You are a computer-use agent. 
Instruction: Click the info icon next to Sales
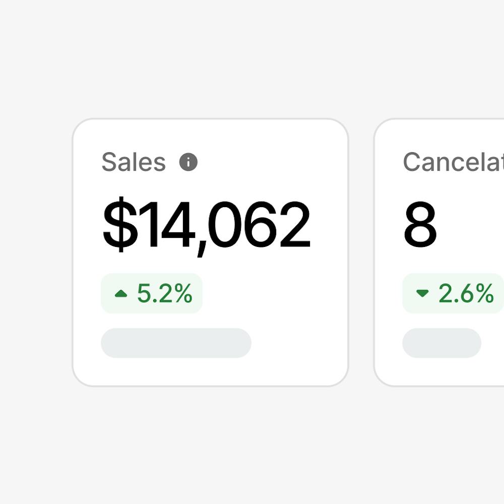click(x=188, y=162)
